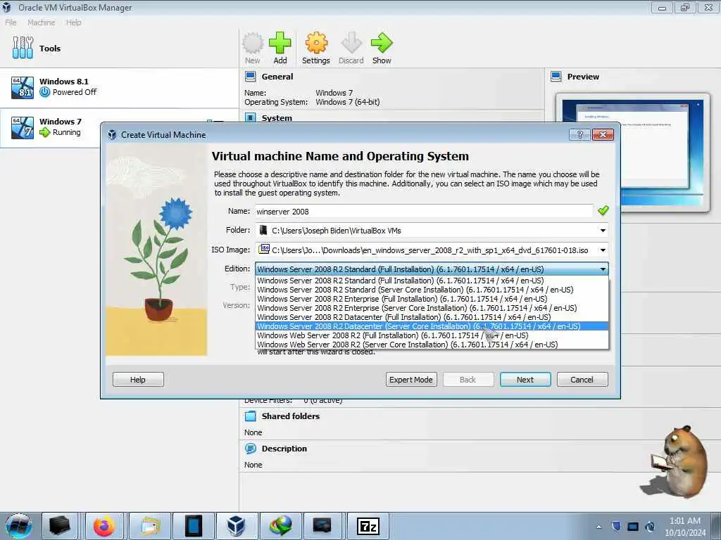Click the General section icon
721x540 pixels.
pyautogui.click(x=251, y=77)
